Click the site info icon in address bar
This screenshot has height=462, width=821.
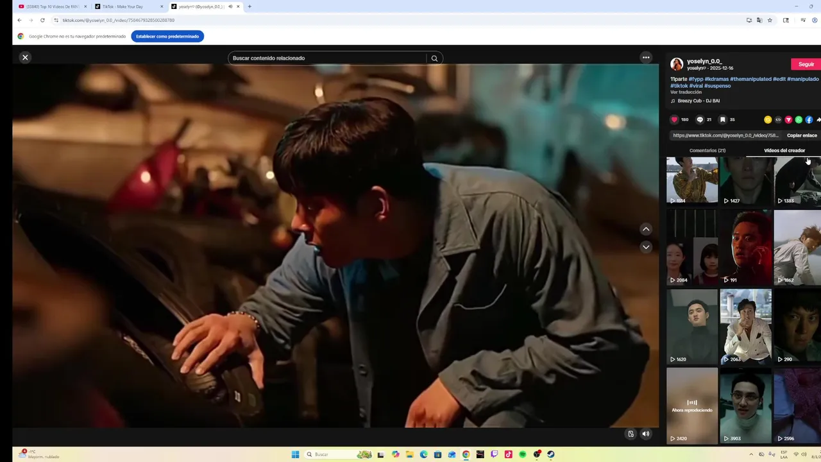56,20
